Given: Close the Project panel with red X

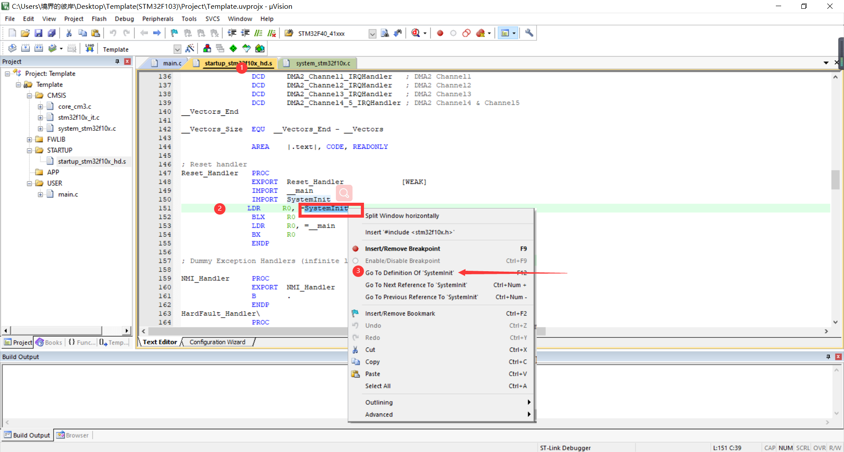Looking at the screenshot, I should pos(127,61).
